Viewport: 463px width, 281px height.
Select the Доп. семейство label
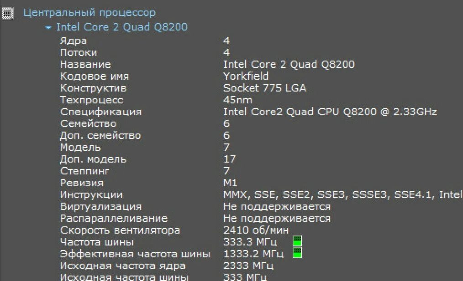pos(100,136)
